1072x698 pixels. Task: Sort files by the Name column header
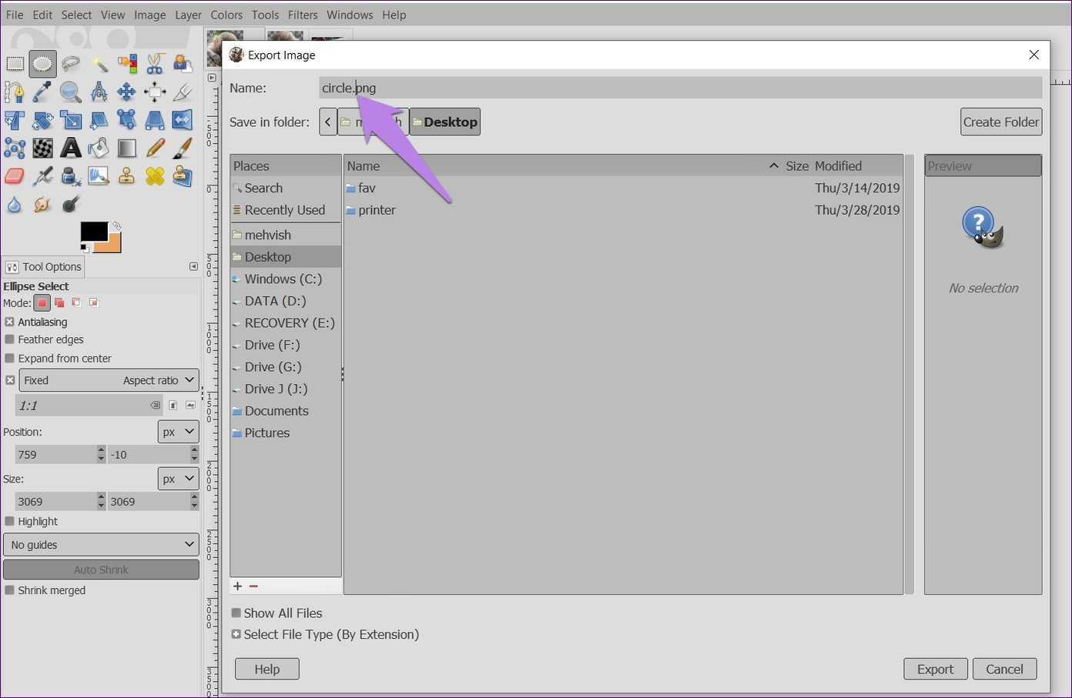(x=562, y=165)
